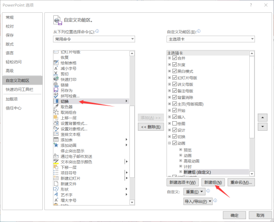Uncheck the 动画 tab checkbox
The width and height of the screenshot is (274, 222).
point(175,143)
